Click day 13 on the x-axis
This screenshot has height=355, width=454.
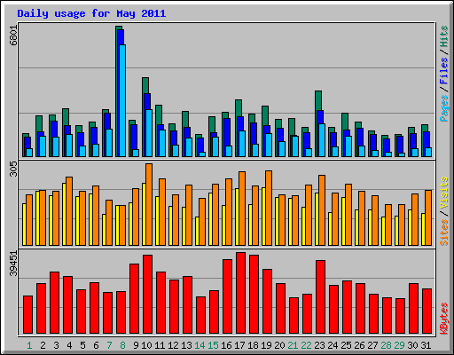186,345
